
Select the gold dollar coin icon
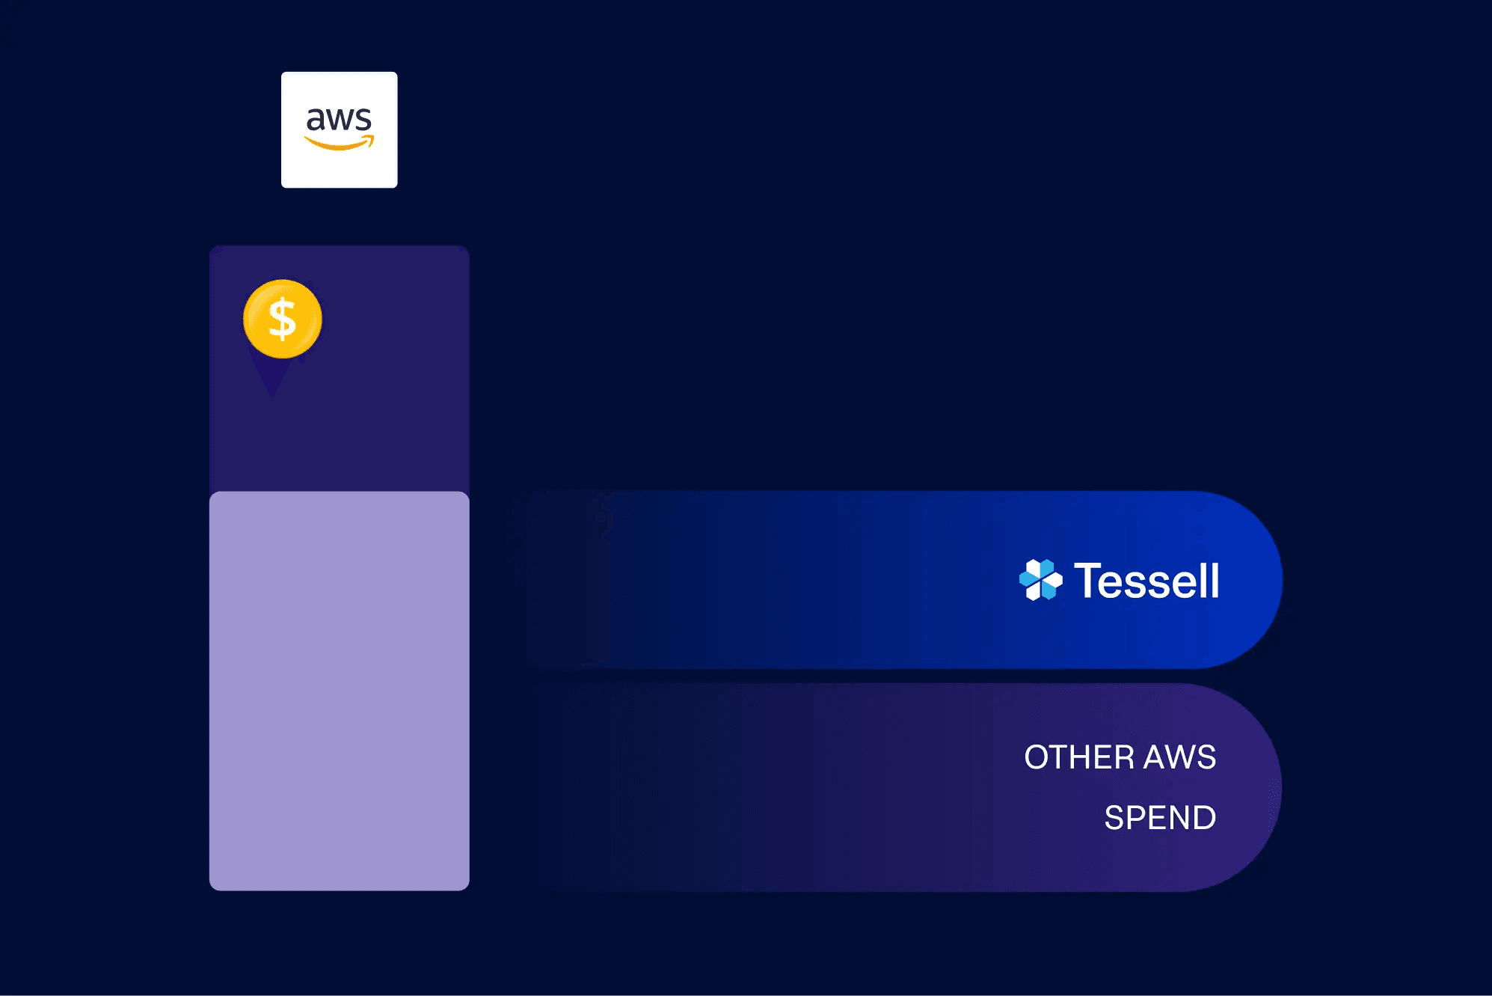[x=283, y=319]
